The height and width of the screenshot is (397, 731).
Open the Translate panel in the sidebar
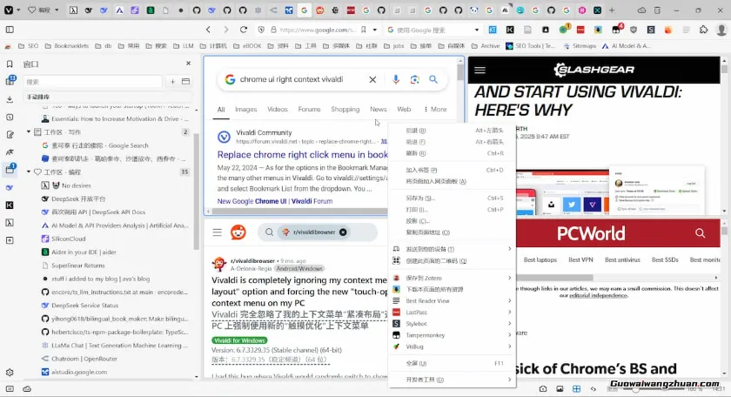coord(10,152)
